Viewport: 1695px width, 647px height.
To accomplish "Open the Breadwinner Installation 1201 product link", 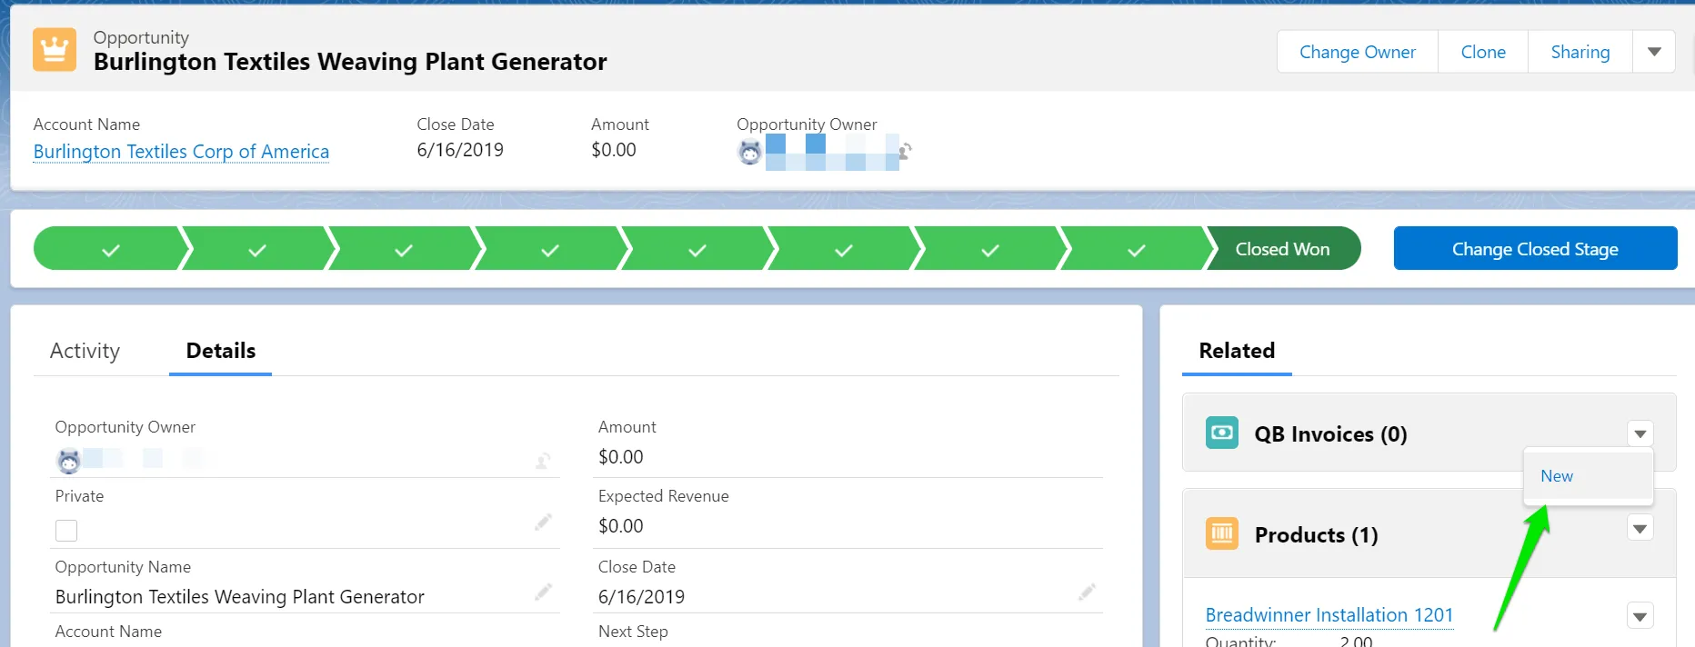I will point(1329,615).
